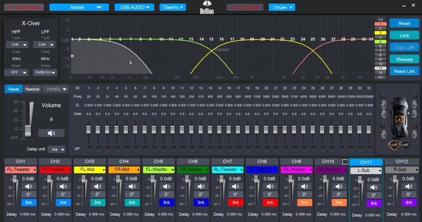This screenshot has height=222, width=422.
Task: Mute CH7 RL-Tweeter speaker icon
Action: pos(235,186)
